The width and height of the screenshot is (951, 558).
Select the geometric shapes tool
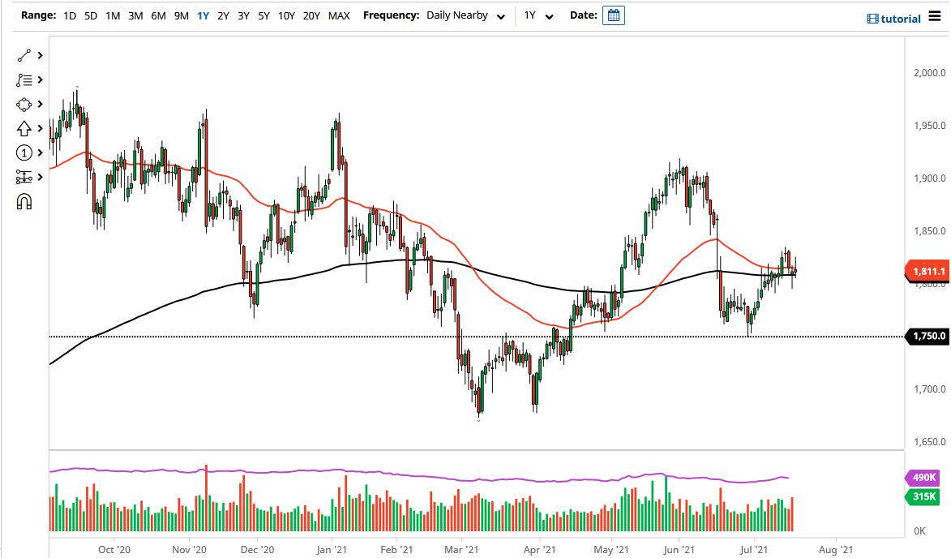point(24,105)
